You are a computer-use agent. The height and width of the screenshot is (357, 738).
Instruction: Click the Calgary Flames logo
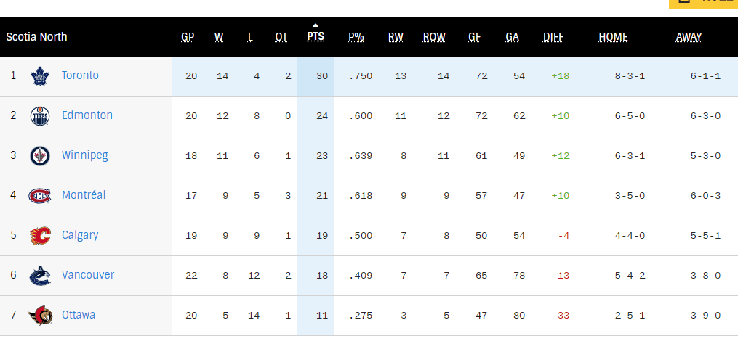(x=39, y=236)
